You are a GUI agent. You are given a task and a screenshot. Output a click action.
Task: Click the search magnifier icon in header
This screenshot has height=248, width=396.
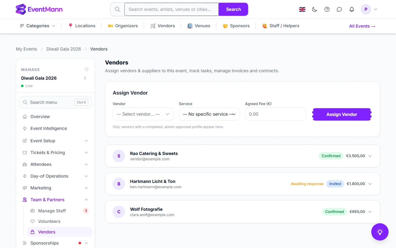pos(118,9)
